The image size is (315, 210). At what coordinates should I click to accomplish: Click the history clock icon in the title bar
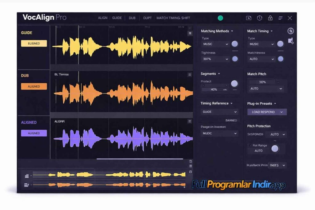pos(260,18)
